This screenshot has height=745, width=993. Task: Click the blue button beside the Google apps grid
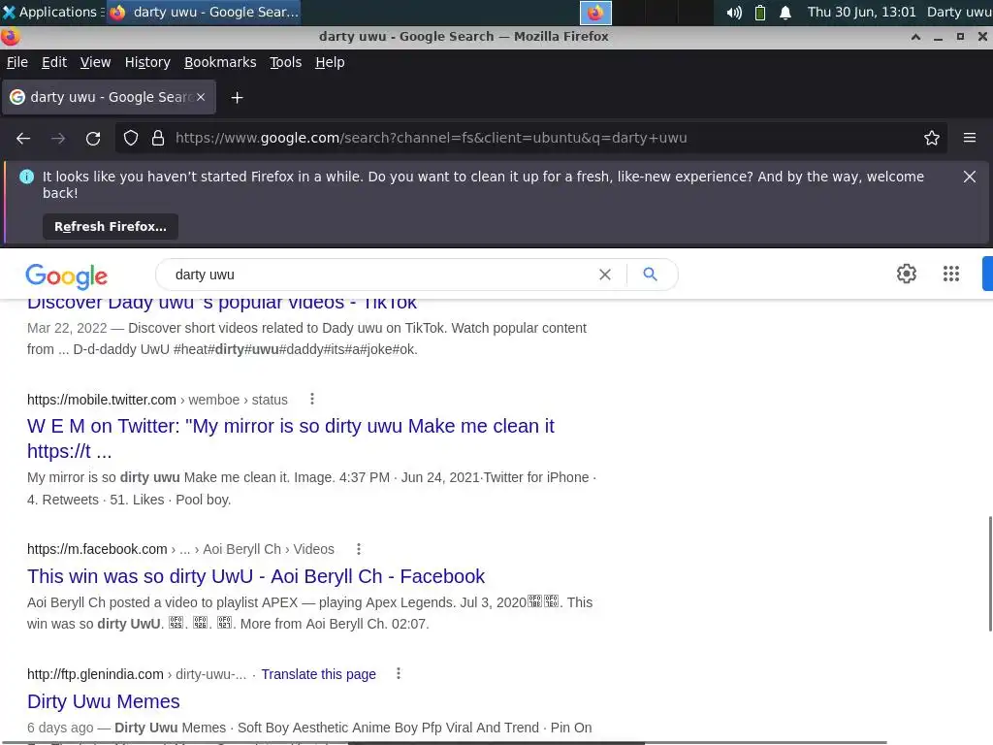pos(987,274)
